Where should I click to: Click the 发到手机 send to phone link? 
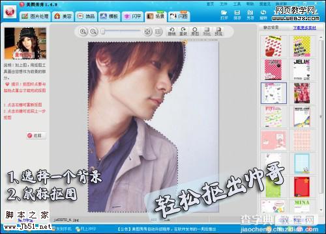(63, 229)
